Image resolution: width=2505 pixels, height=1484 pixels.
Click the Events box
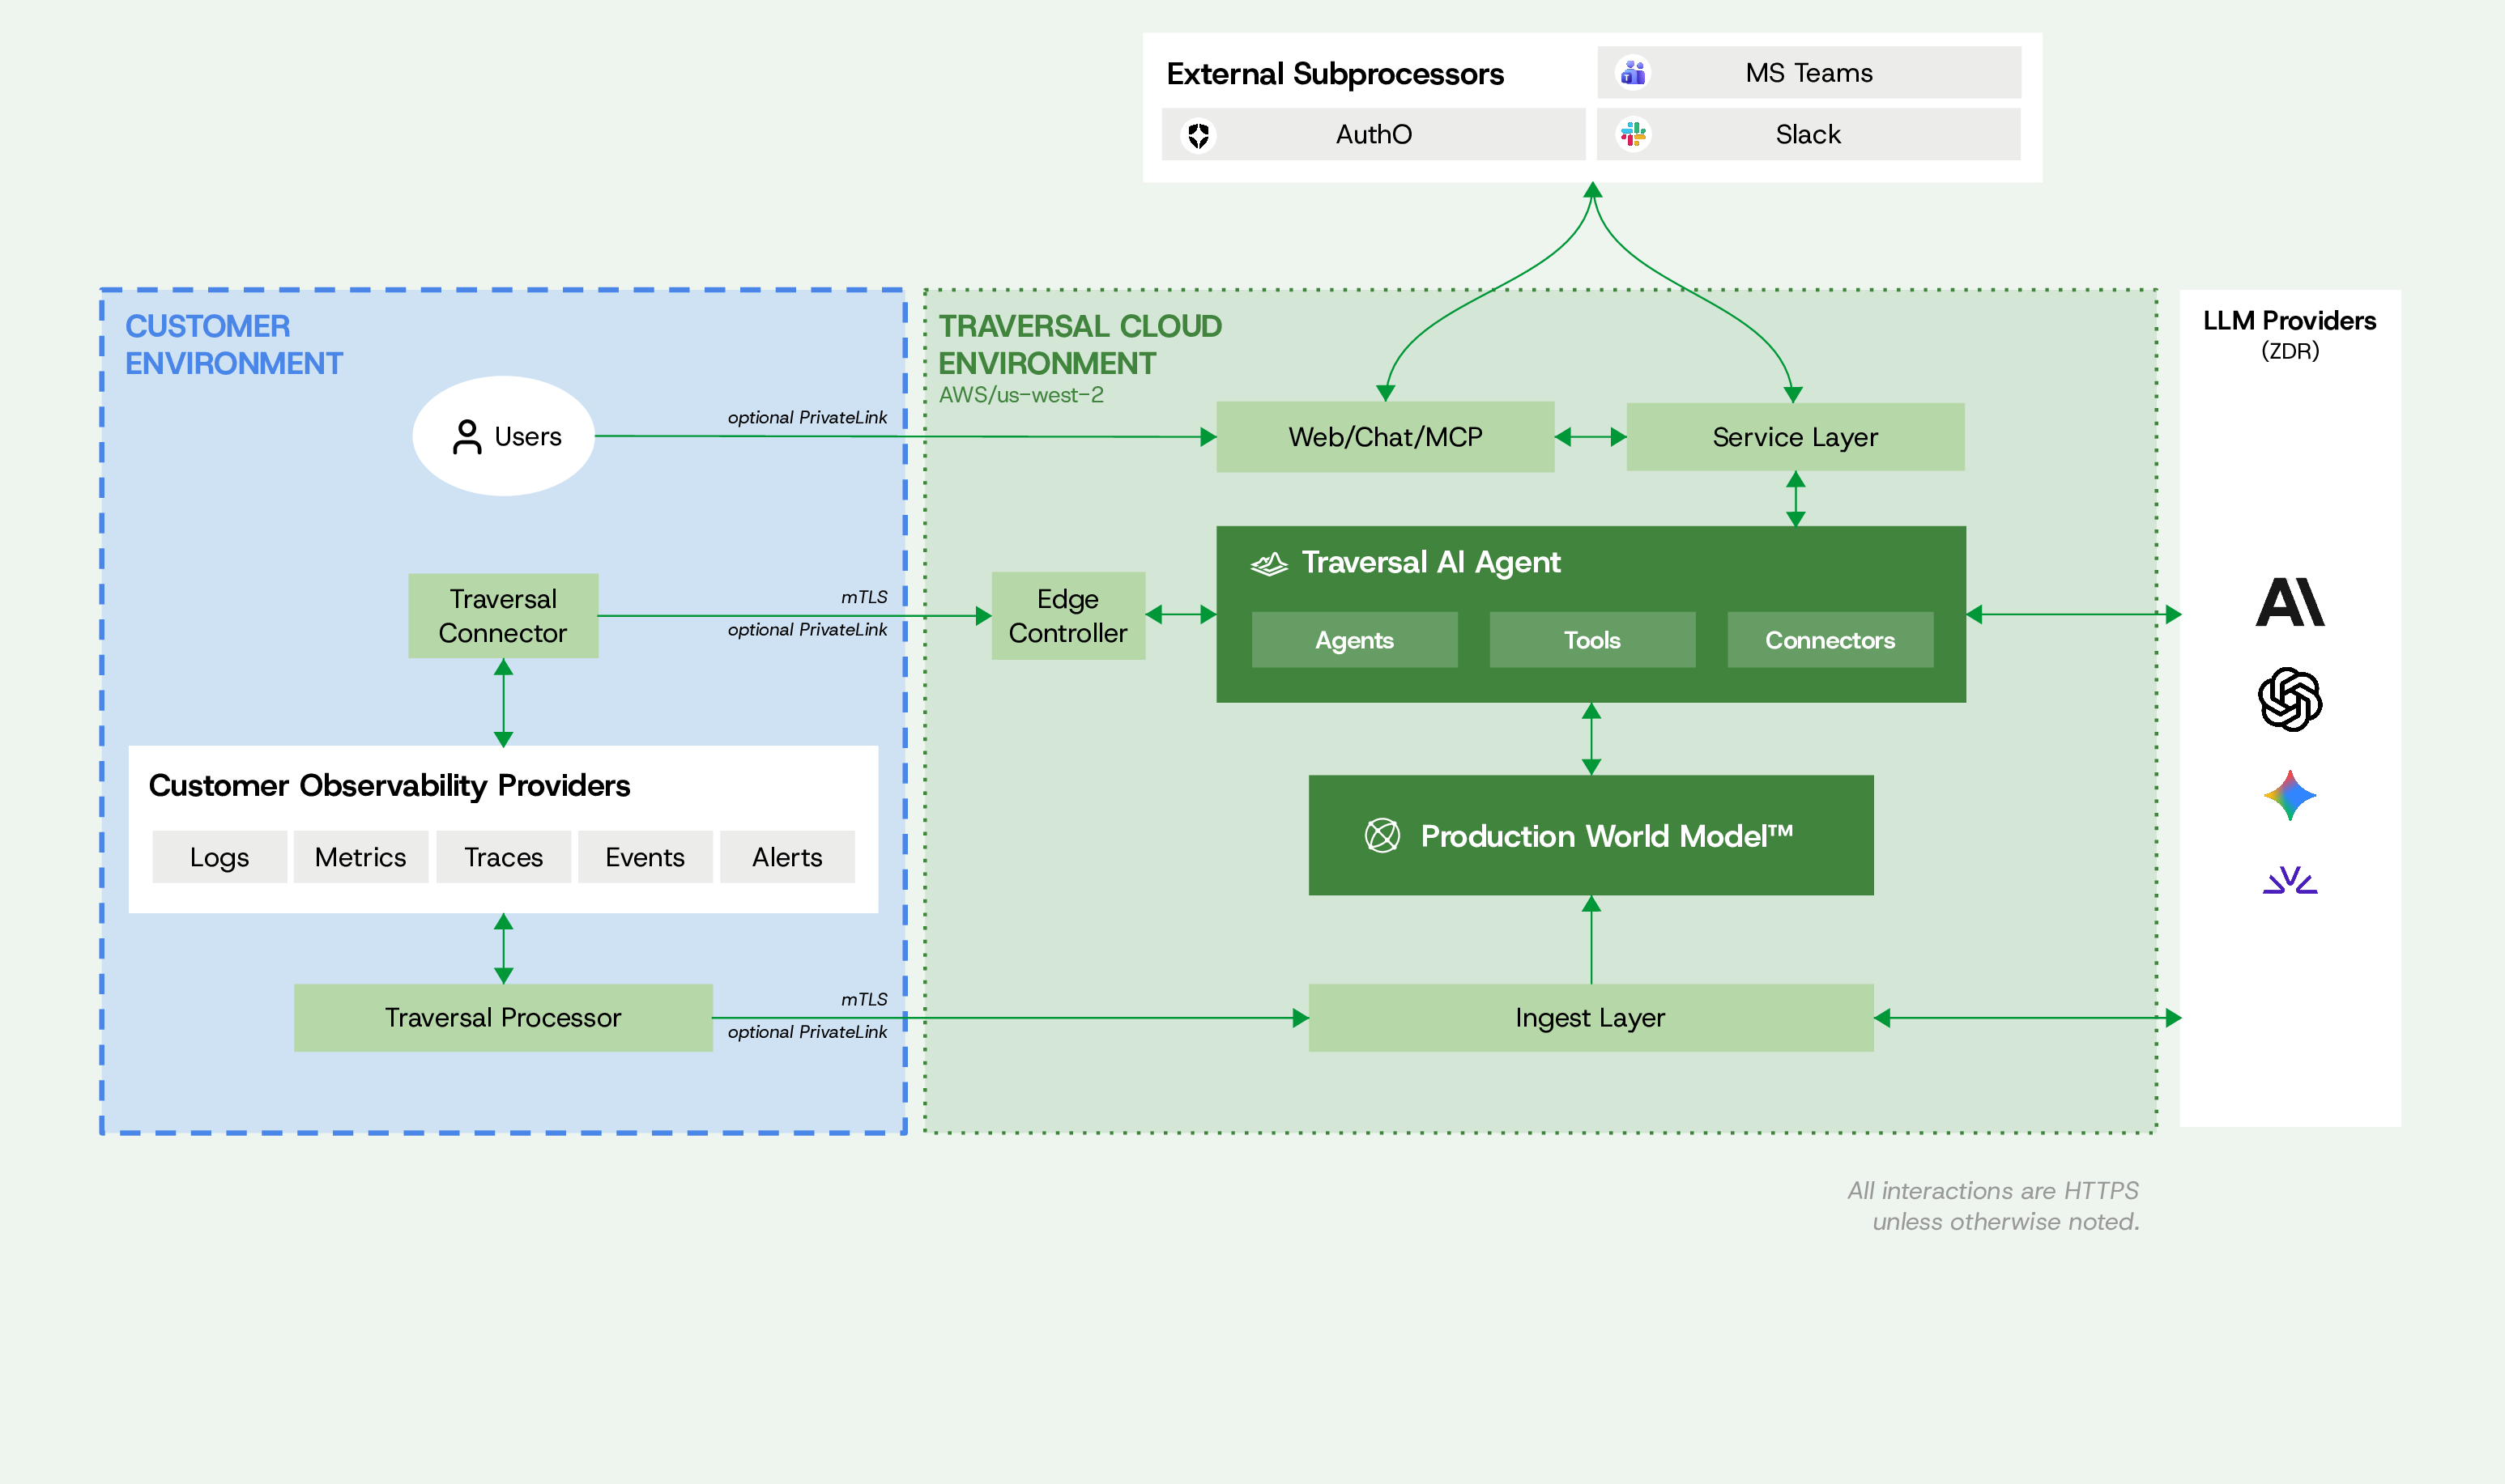[644, 857]
